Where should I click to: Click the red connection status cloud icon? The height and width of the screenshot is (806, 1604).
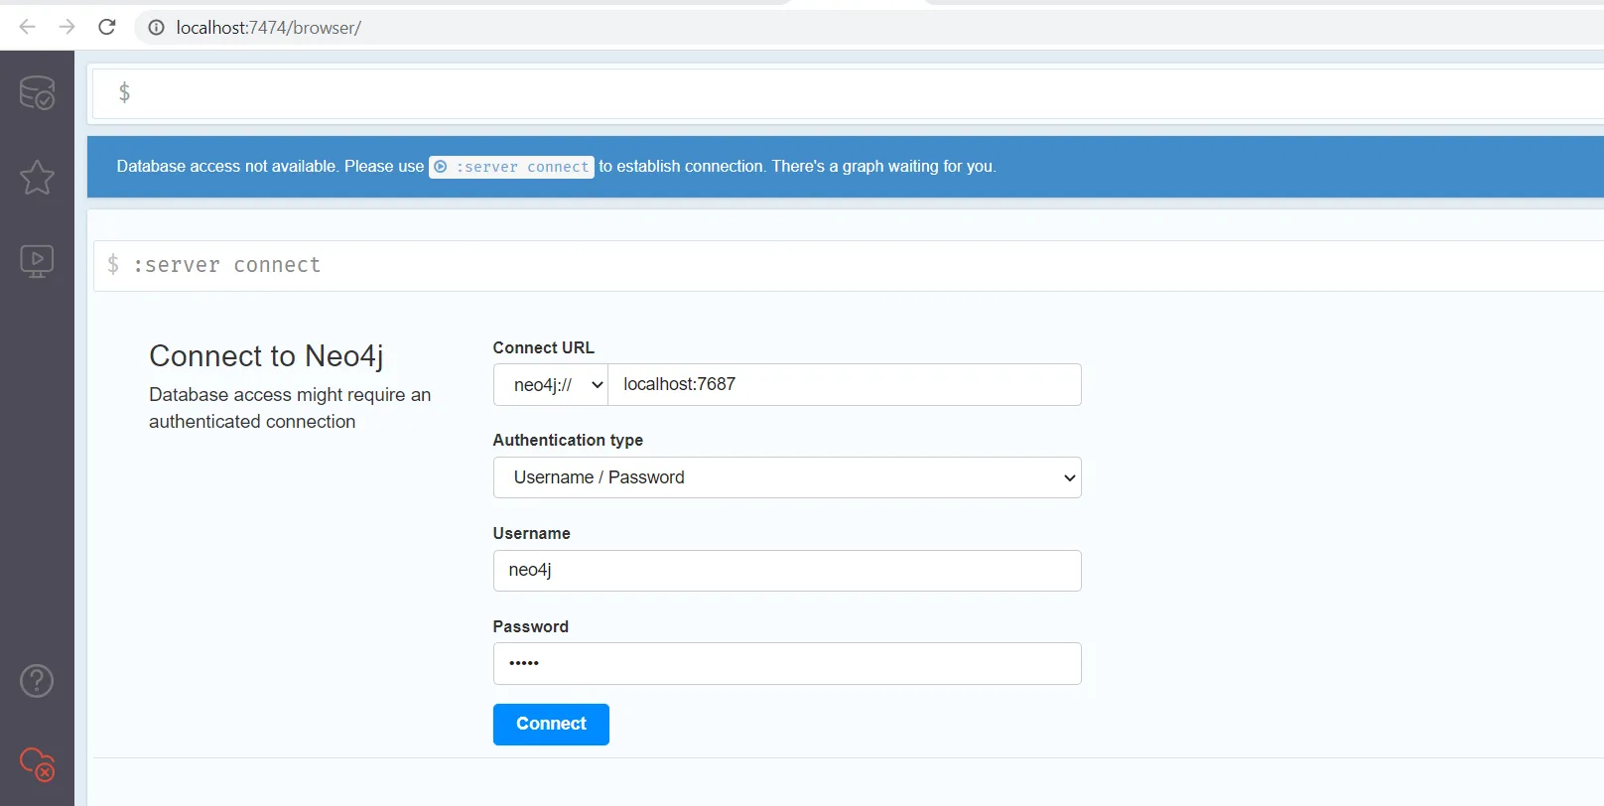tap(37, 764)
